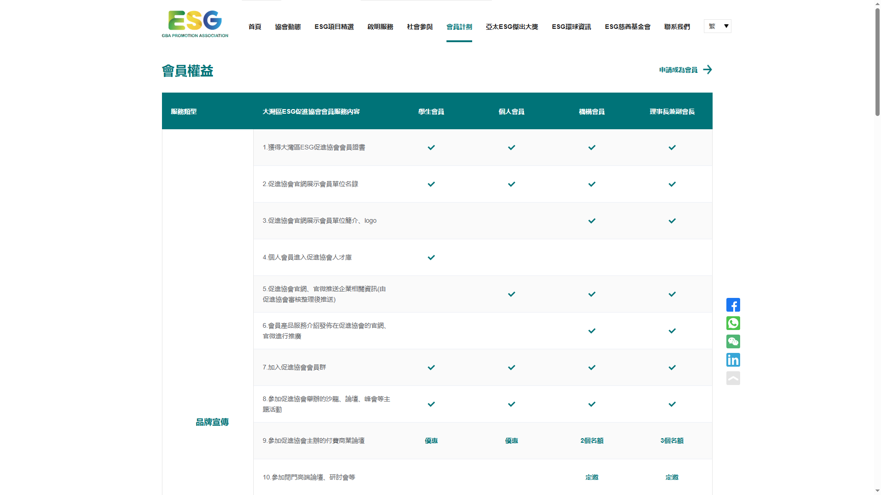
Task: Click the page vertical scrollbar thumb
Action: 877,62
